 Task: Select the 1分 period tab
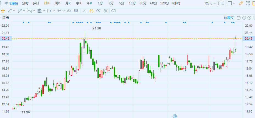pyautogui.click(x=100, y=3)
